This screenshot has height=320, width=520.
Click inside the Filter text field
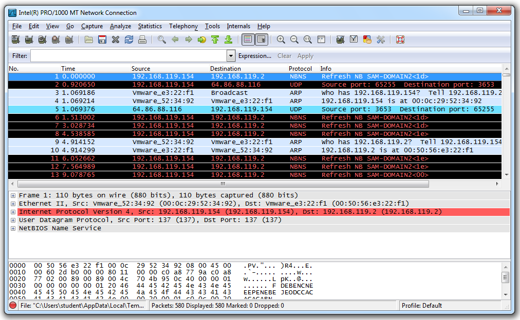(128, 56)
